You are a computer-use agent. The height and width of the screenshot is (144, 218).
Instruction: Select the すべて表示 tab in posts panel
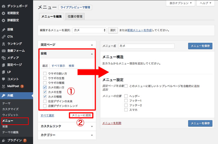[x=58, y=66]
